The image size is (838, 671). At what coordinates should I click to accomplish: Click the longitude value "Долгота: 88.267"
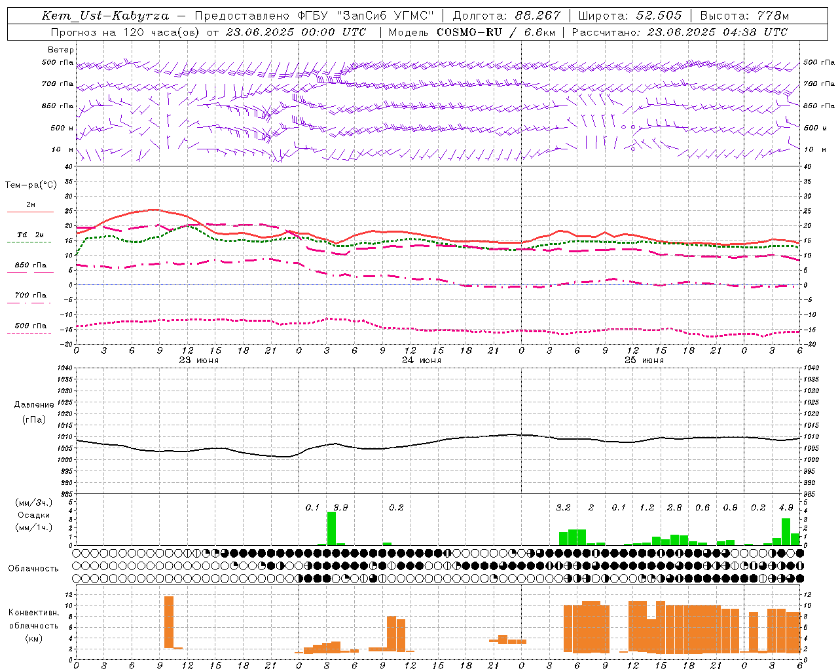[x=506, y=16]
